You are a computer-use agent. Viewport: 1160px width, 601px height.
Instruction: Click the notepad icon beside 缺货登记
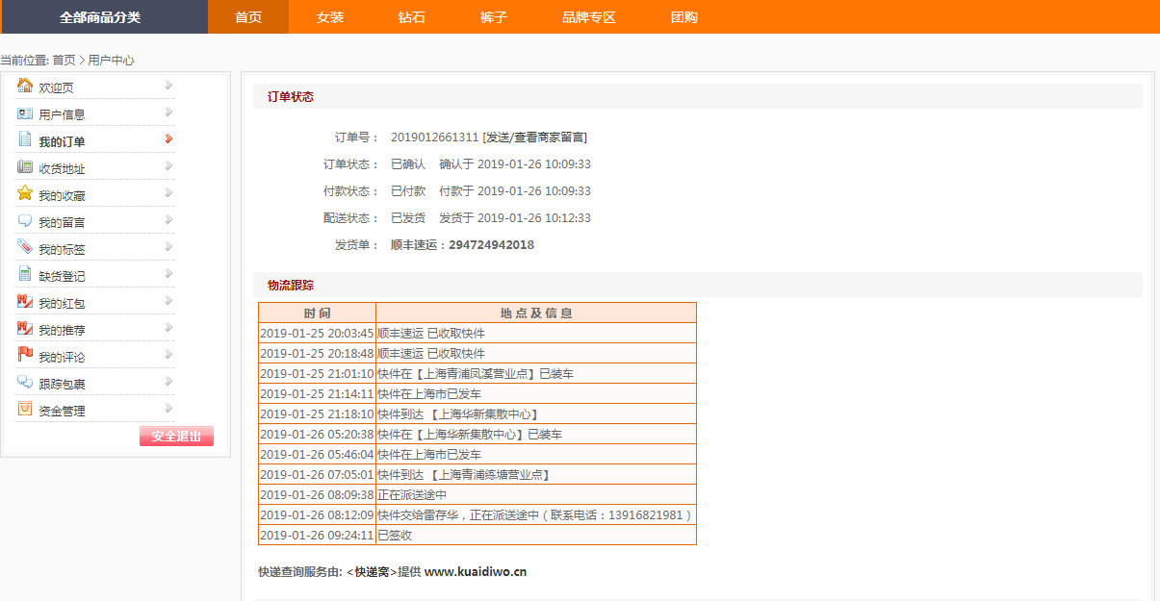(25, 274)
